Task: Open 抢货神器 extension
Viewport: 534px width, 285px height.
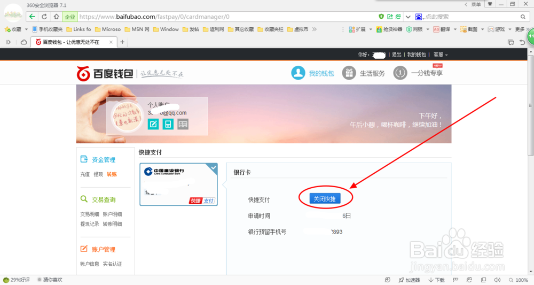Action: (389, 29)
